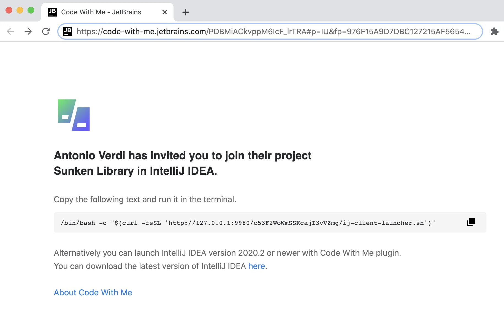Open the 'here' IntelliJ download link
504x329 pixels.
coord(256,266)
